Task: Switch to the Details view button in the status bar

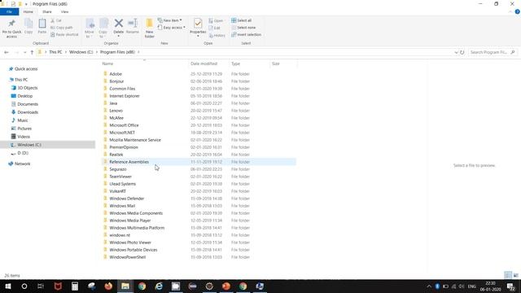Action: click(508, 275)
